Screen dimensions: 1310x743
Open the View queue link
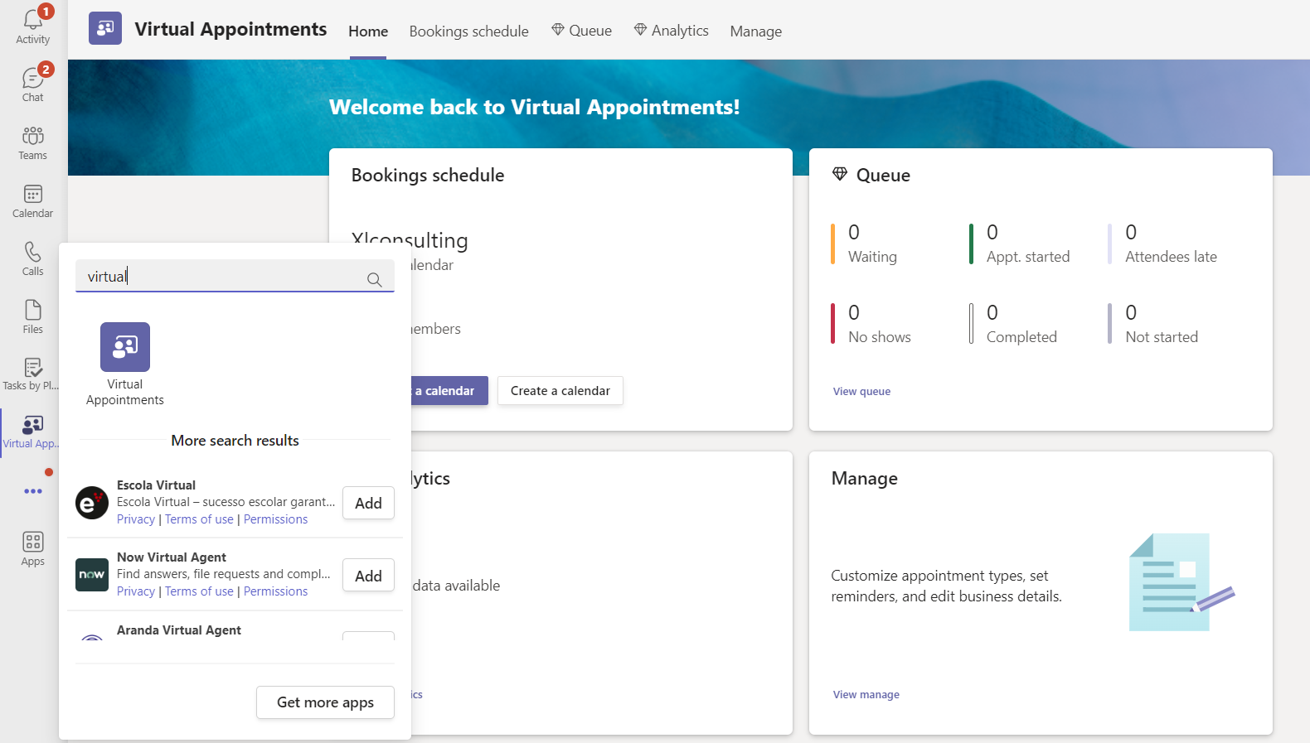coord(861,392)
